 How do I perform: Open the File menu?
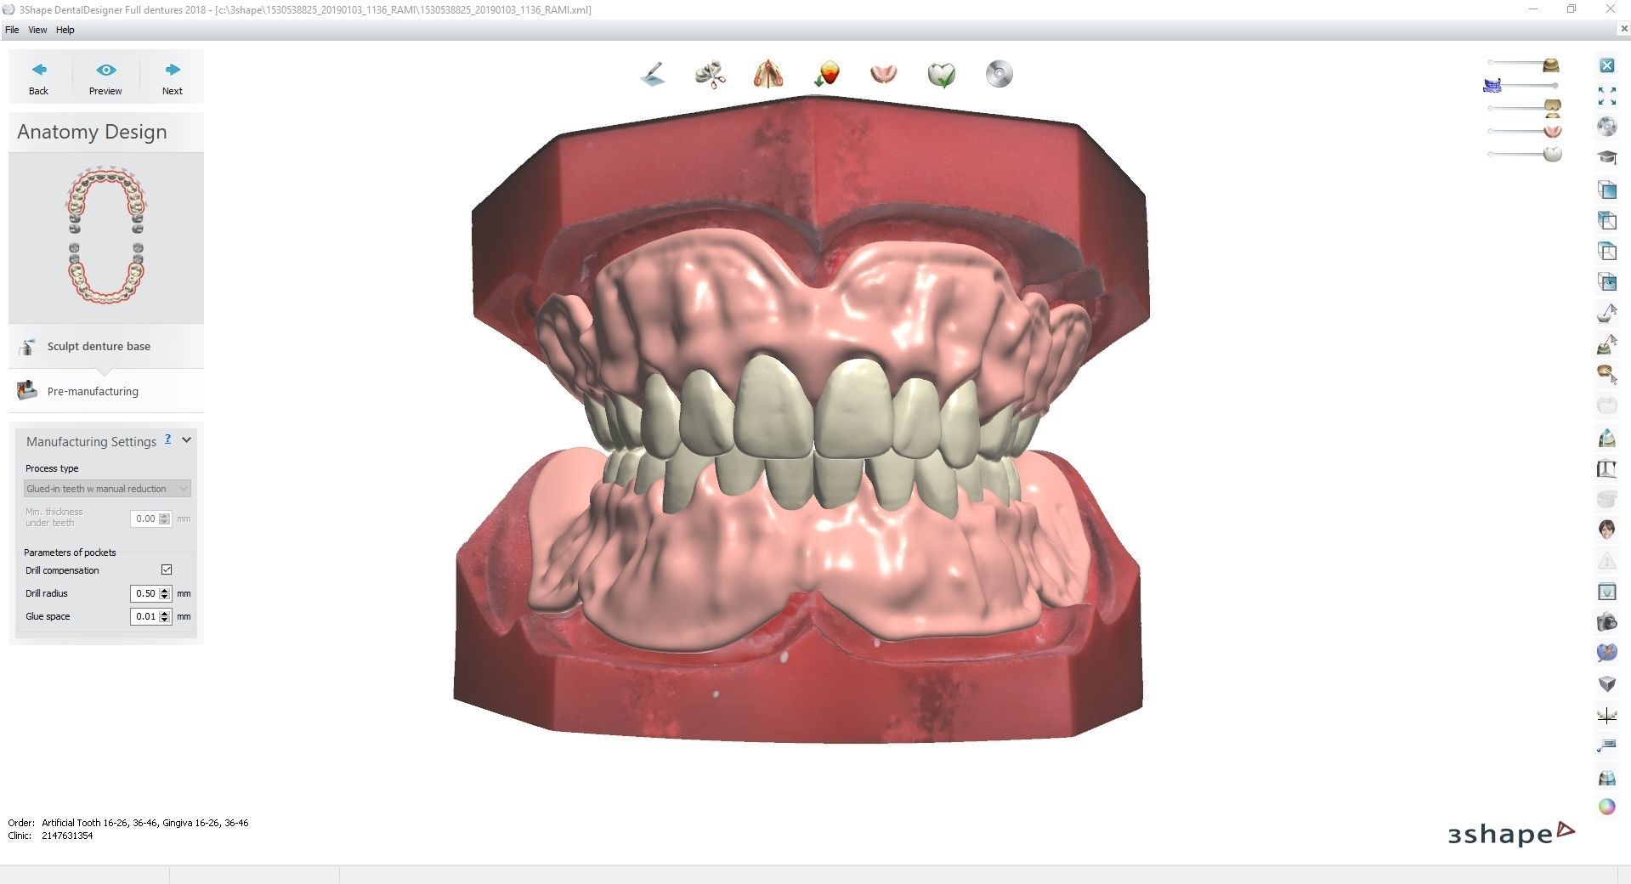[x=12, y=30]
